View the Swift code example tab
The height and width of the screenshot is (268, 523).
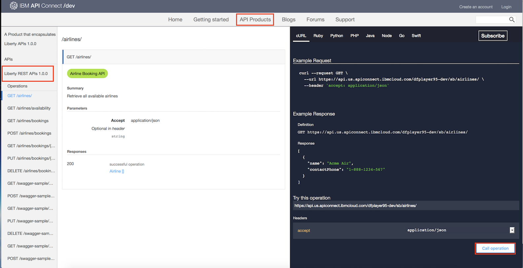coord(416,36)
